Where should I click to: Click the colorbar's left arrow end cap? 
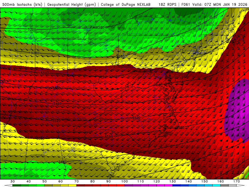tap(8, 185)
